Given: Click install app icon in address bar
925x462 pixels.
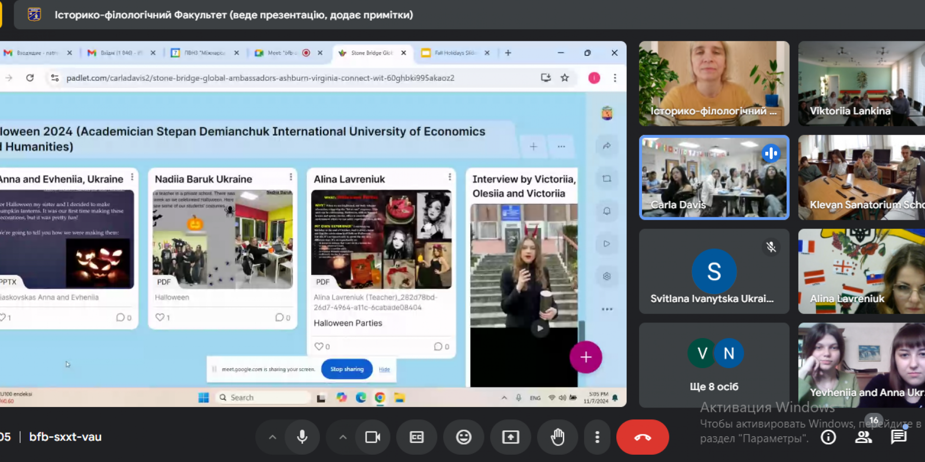Looking at the screenshot, I should (546, 78).
